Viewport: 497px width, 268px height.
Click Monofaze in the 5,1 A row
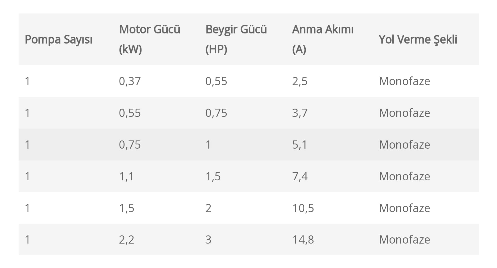pyautogui.click(x=404, y=145)
